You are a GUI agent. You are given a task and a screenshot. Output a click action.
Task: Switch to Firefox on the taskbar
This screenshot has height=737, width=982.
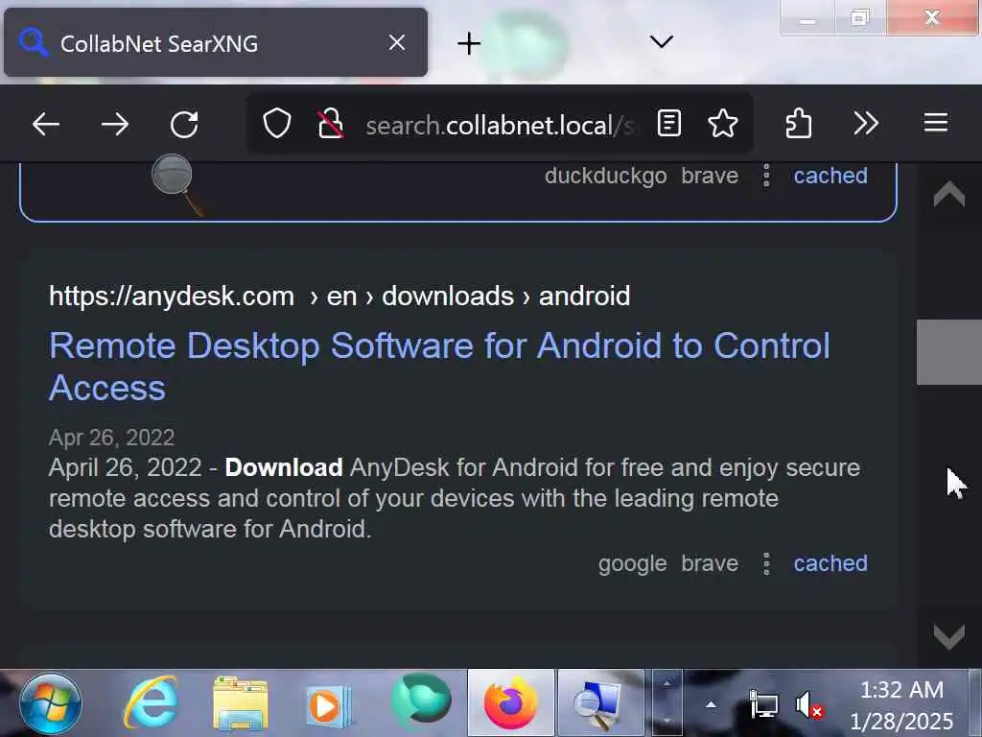pyautogui.click(x=511, y=703)
